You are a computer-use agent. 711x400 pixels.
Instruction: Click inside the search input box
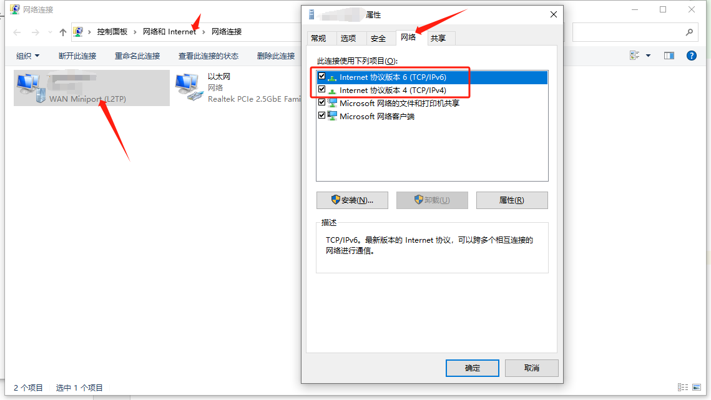628,32
